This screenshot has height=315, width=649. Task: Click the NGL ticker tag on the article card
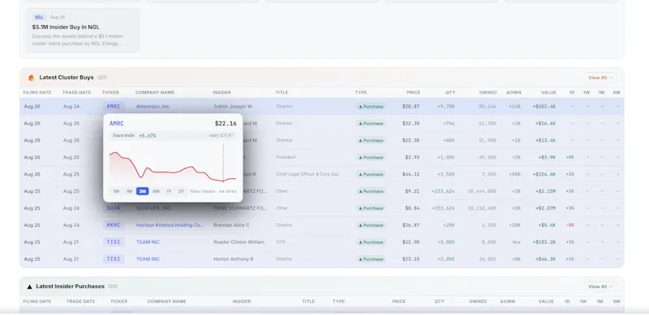(39, 17)
